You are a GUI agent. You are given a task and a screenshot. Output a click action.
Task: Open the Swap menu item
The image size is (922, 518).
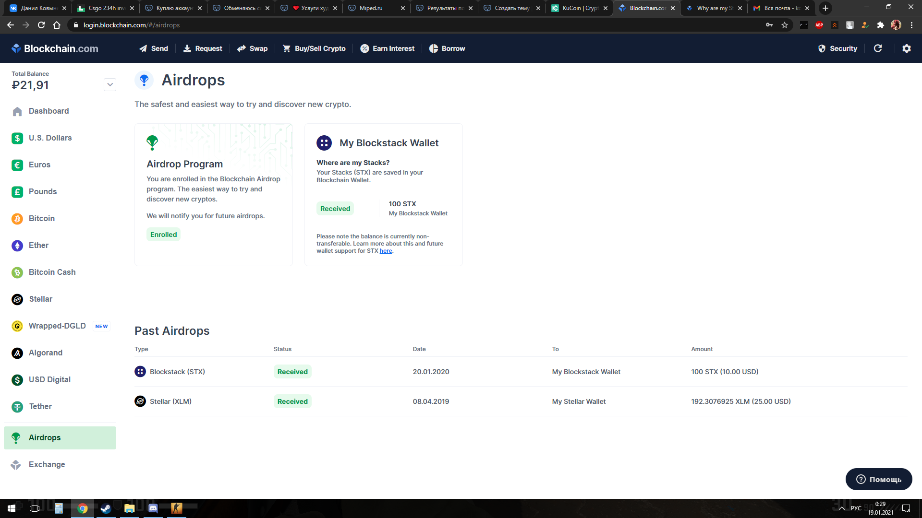(252, 48)
